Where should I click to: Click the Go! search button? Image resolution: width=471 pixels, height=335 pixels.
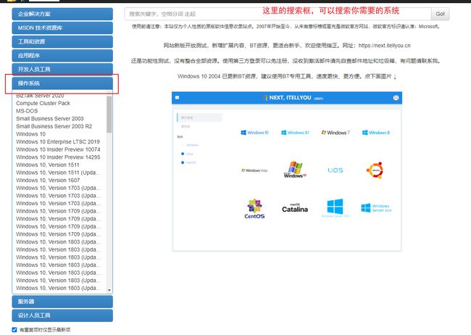click(x=440, y=14)
